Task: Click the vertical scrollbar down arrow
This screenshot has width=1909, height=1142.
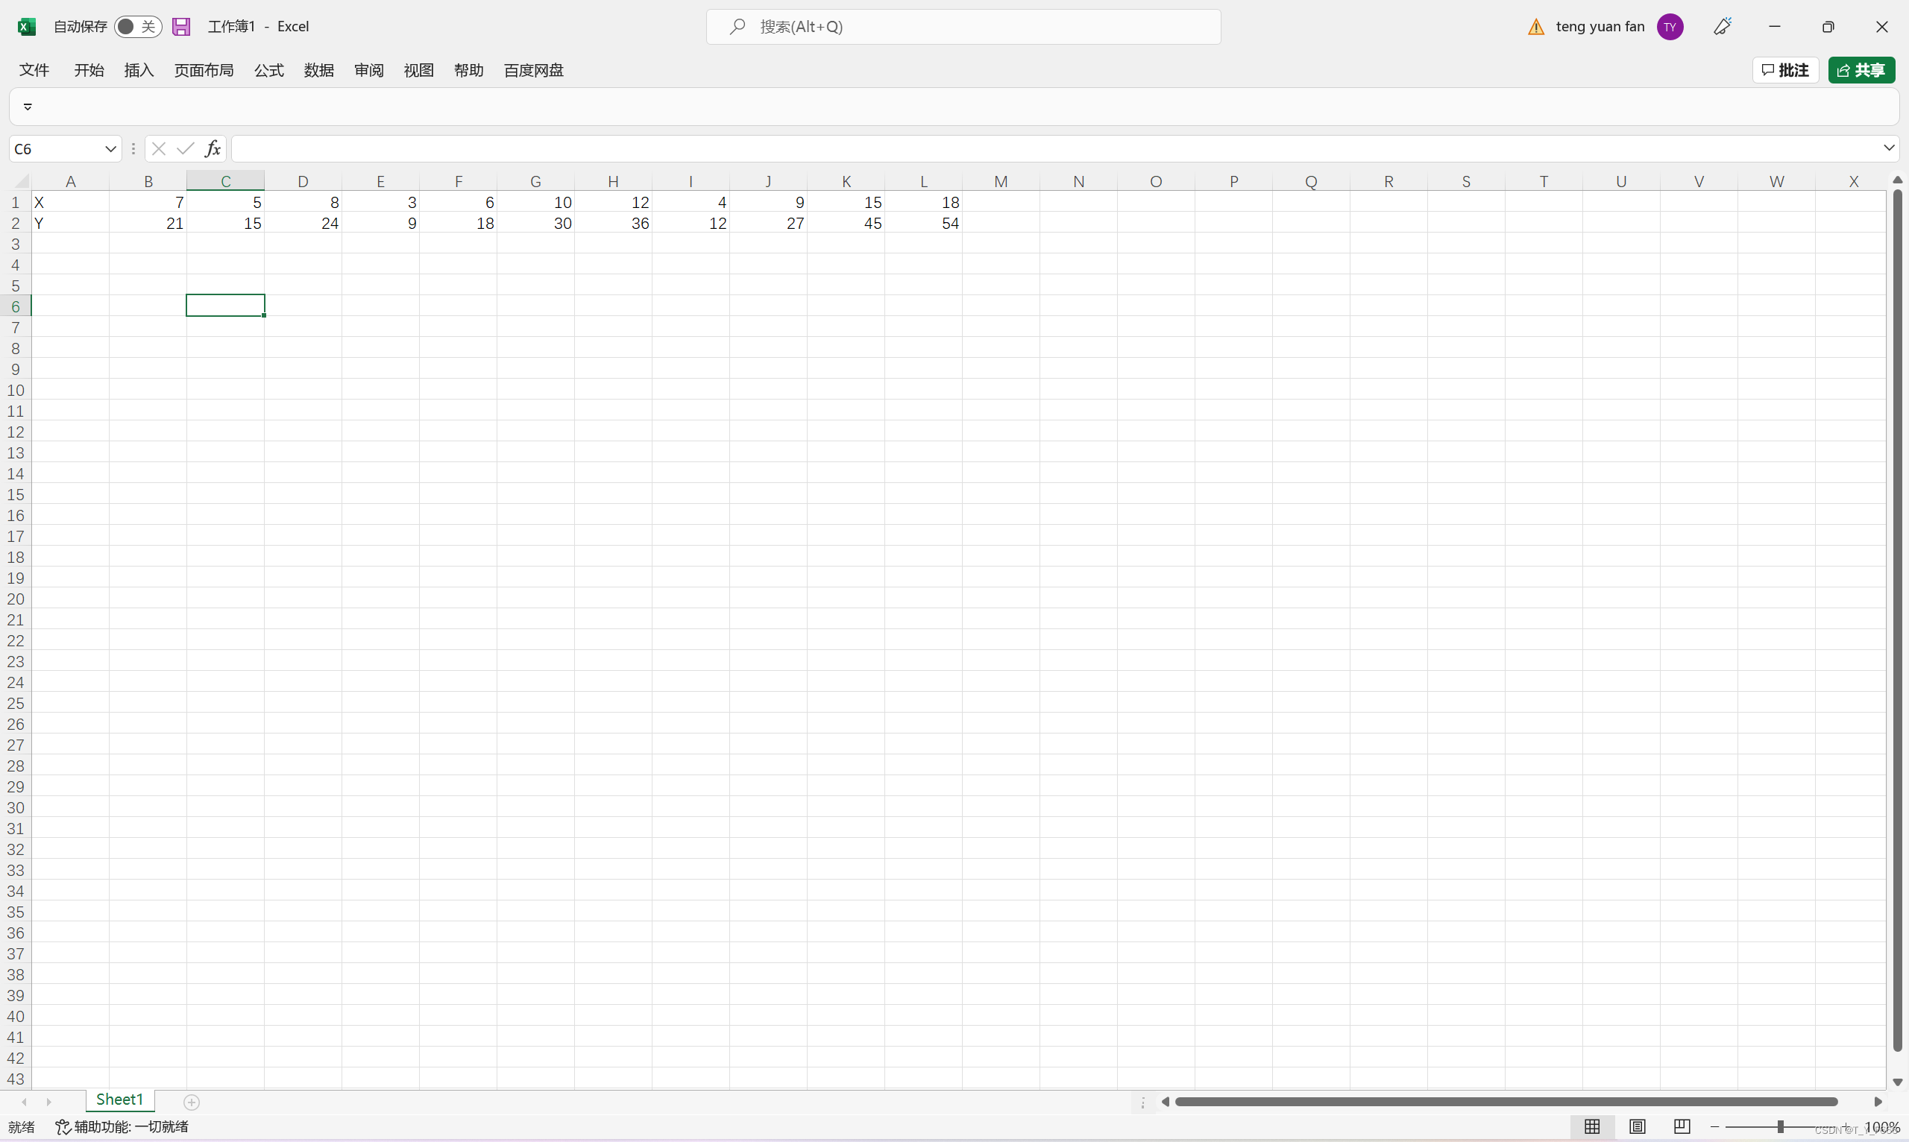Action: [x=1898, y=1082]
